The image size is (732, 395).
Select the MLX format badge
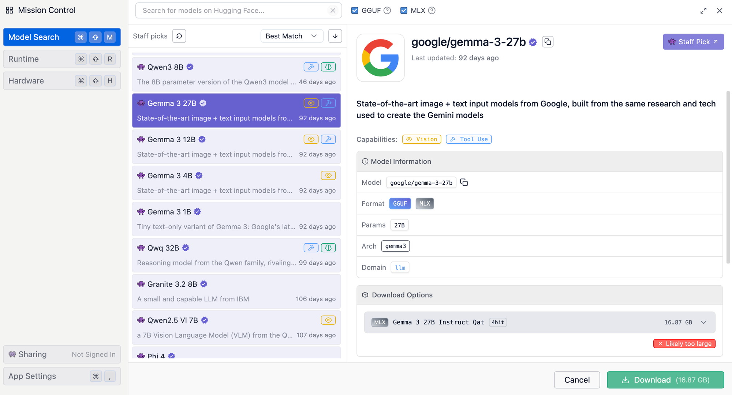click(x=425, y=204)
